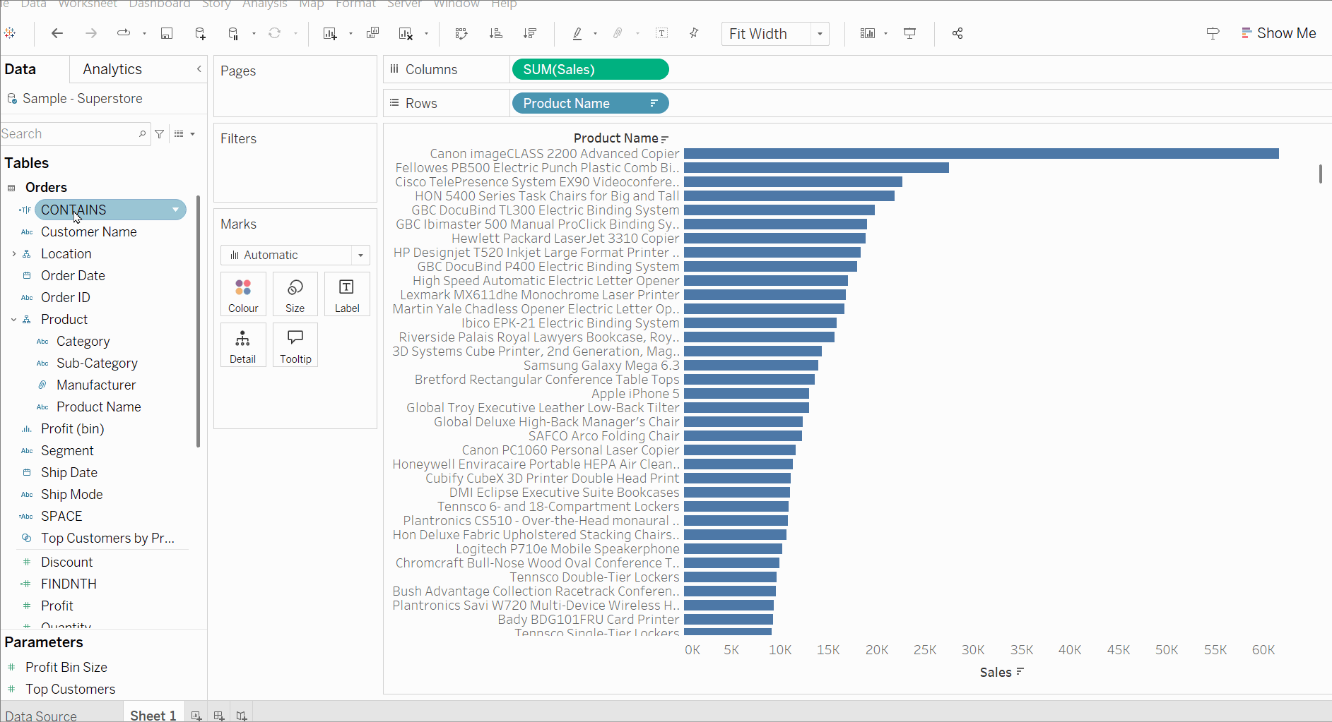Screen dimensions: 1332x722
Task: Toggle the data pane filter icon
Action: pos(160,134)
